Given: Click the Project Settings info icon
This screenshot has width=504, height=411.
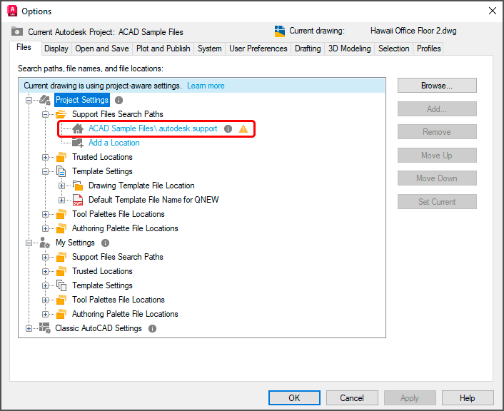Looking at the screenshot, I should pos(119,101).
